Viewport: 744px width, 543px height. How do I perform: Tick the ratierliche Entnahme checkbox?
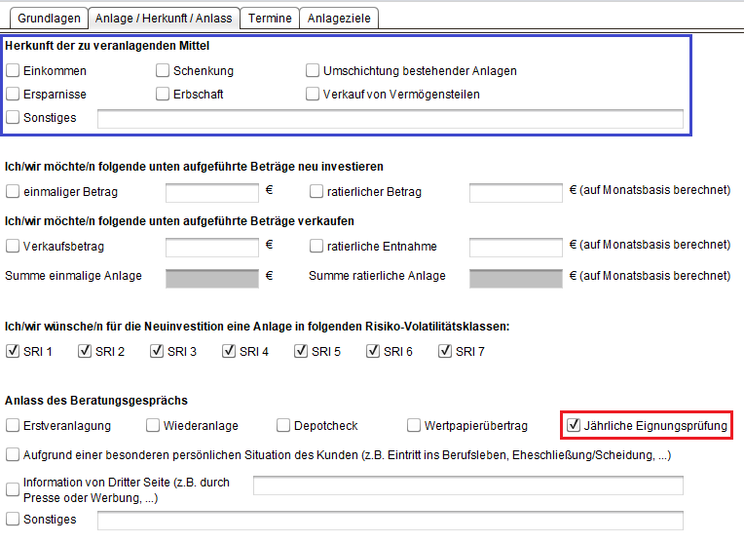pos(316,246)
